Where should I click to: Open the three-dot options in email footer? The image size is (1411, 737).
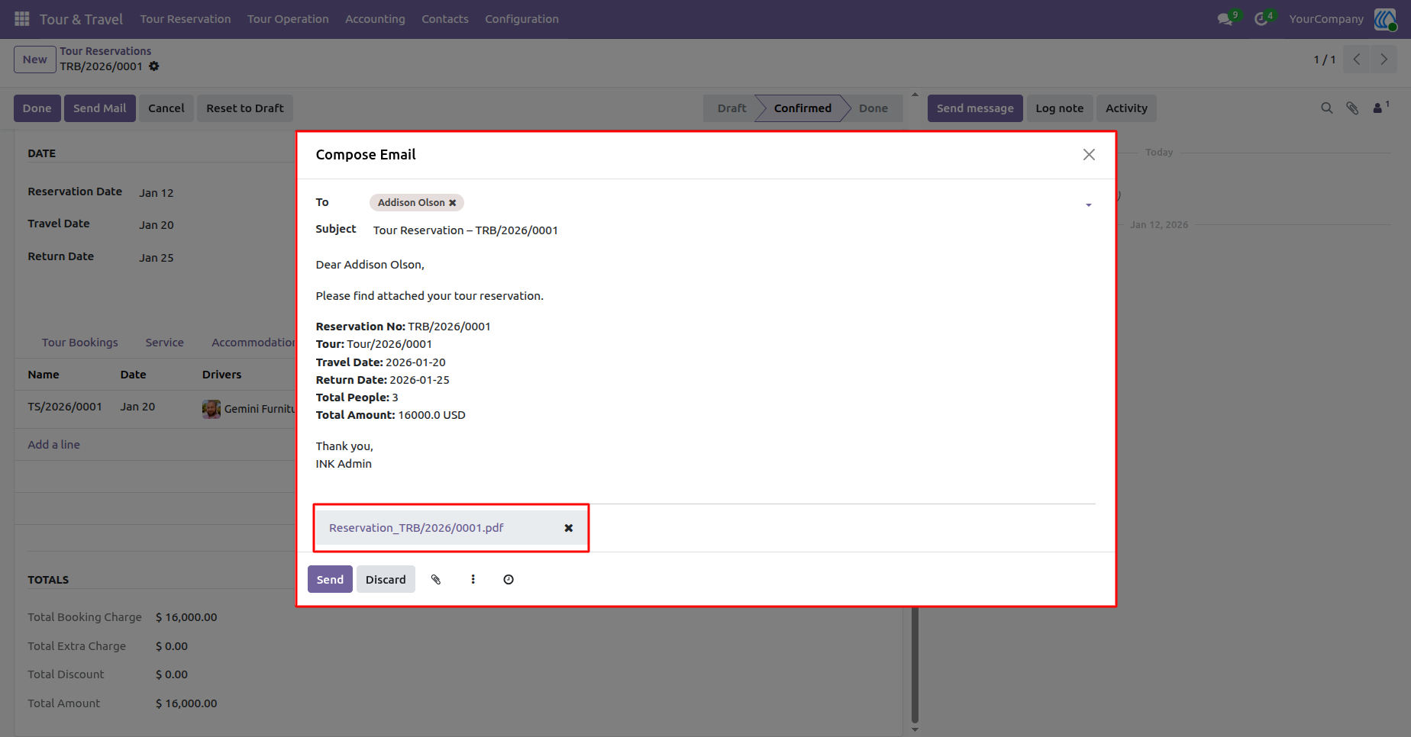[x=473, y=580]
